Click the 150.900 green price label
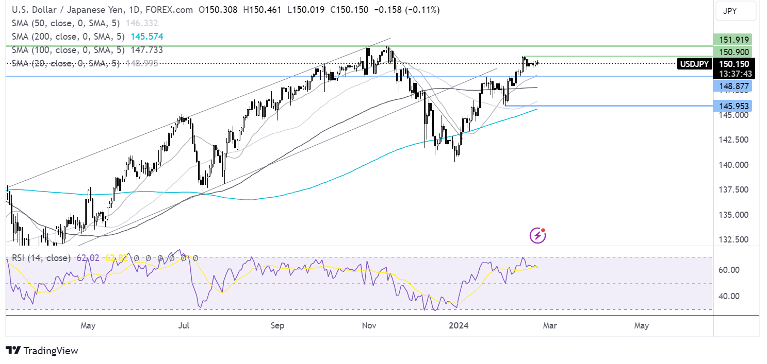This screenshot has width=767, height=364. (733, 51)
